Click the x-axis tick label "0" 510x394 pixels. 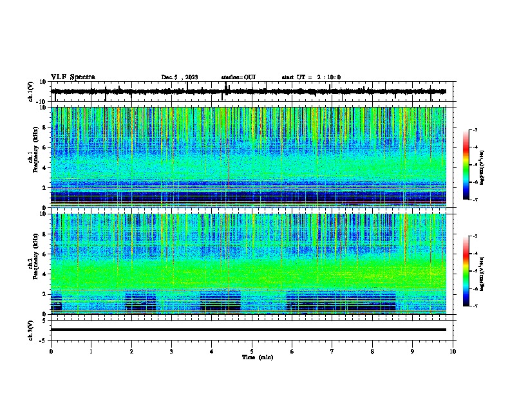51,352
